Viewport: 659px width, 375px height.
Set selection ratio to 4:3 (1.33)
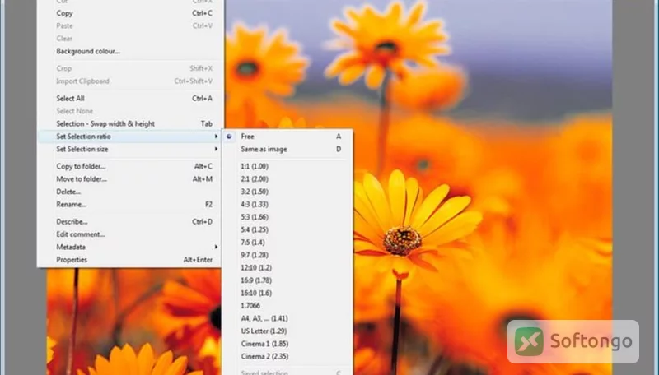click(287, 204)
